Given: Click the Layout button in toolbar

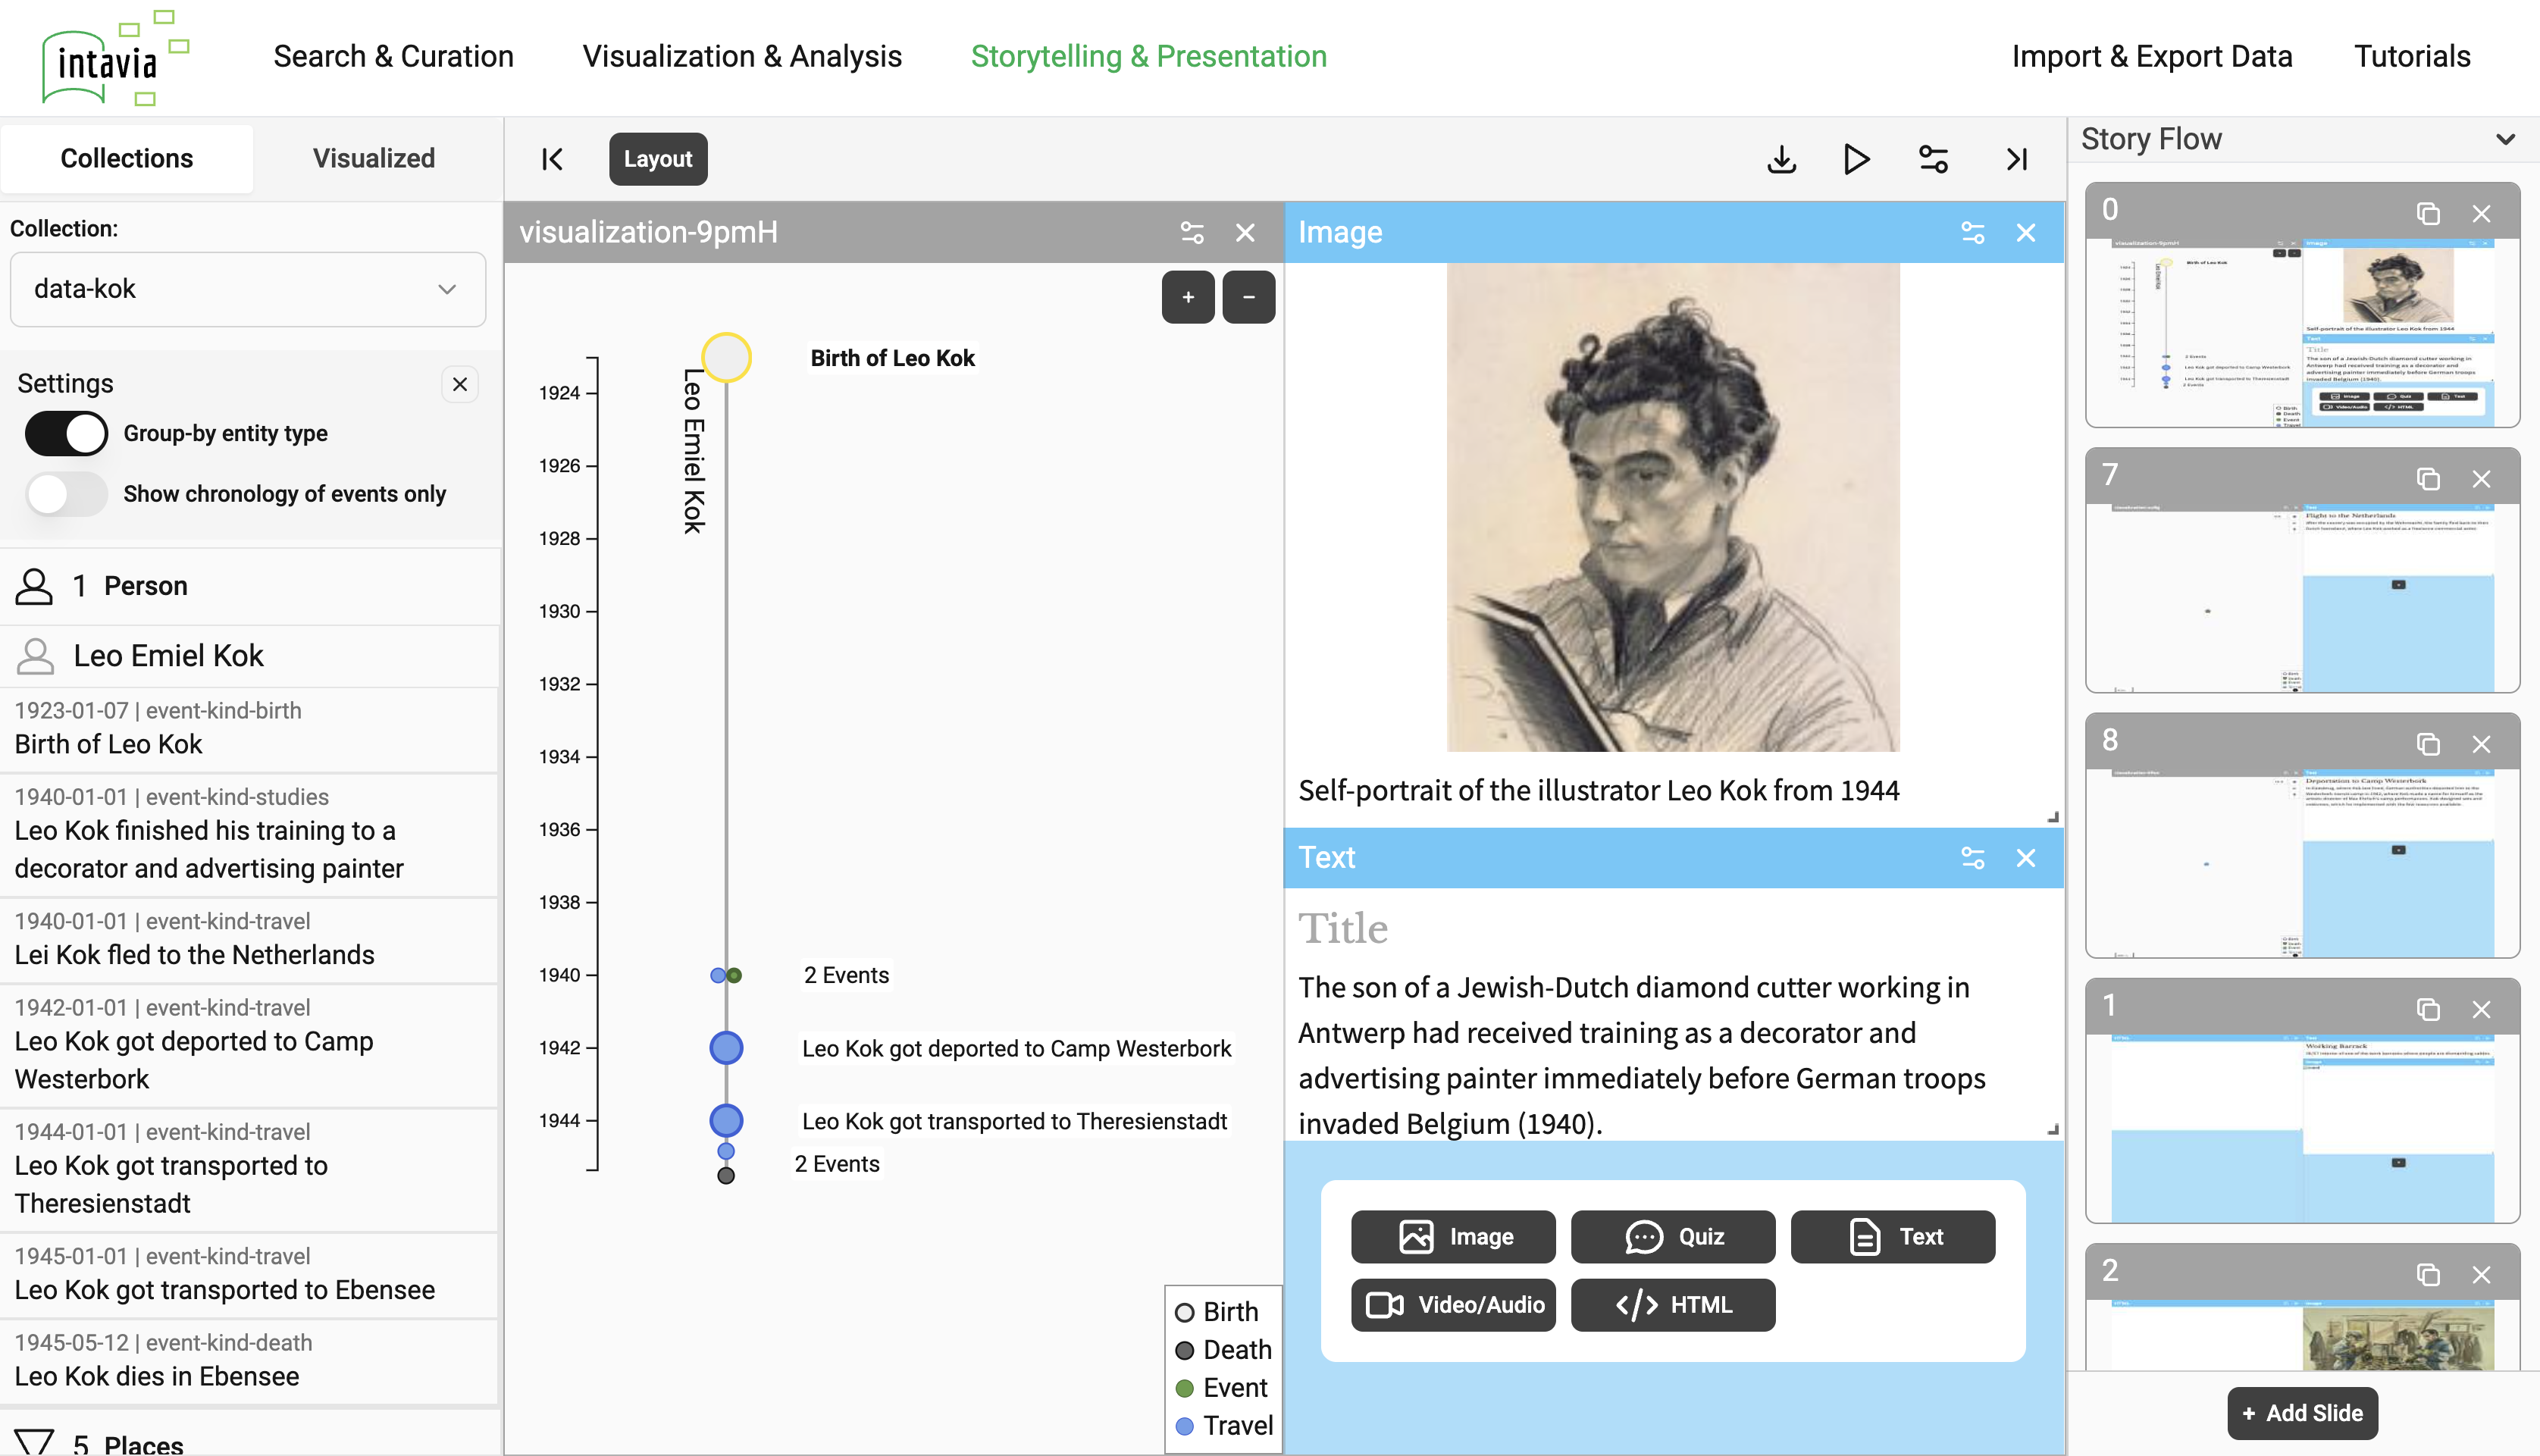Looking at the screenshot, I should (658, 158).
